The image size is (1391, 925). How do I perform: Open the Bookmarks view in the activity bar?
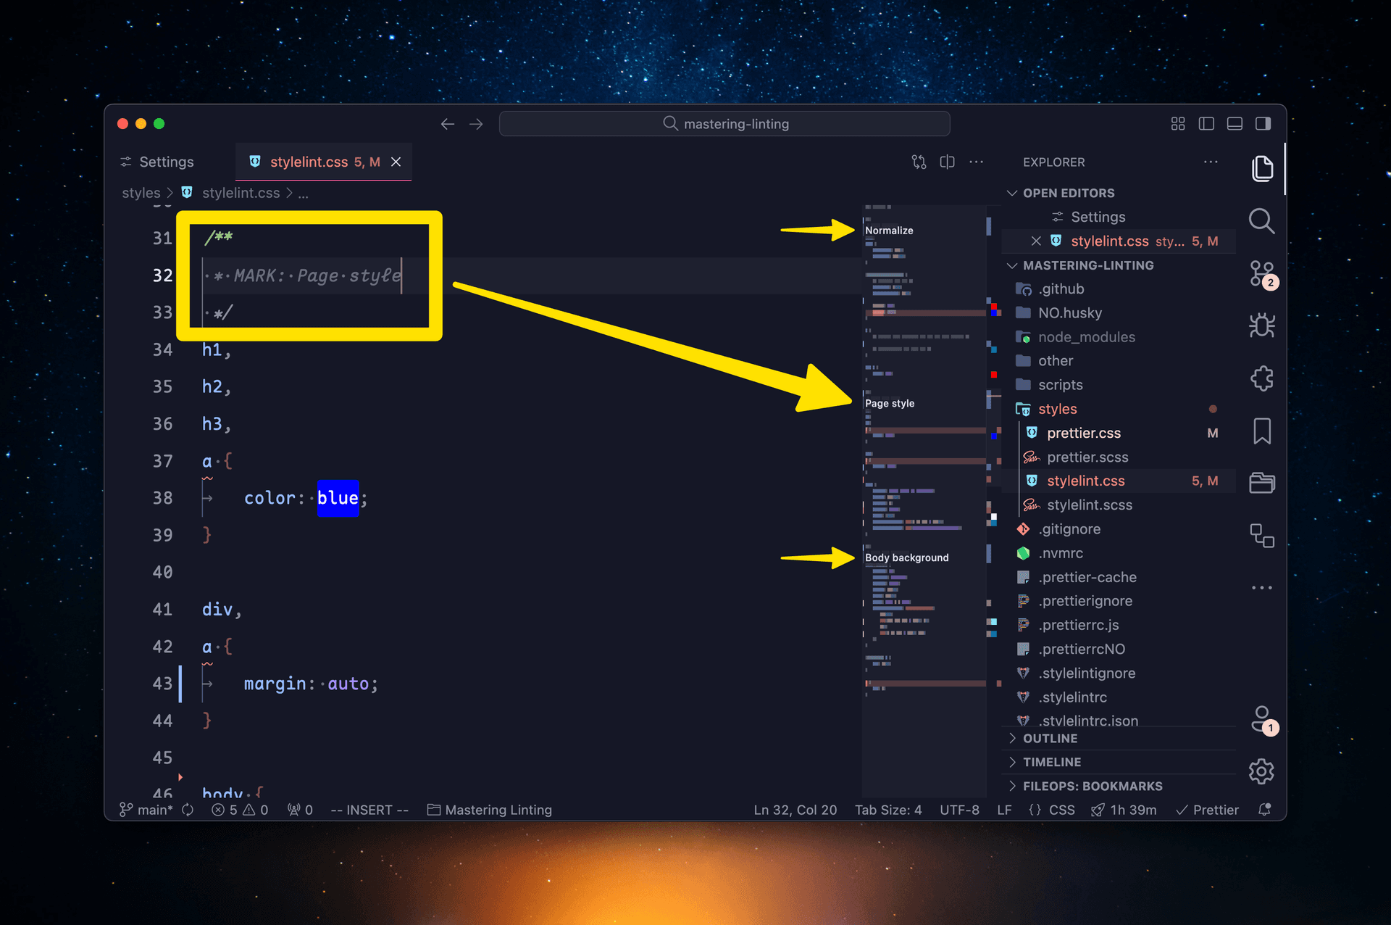click(1262, 431)
